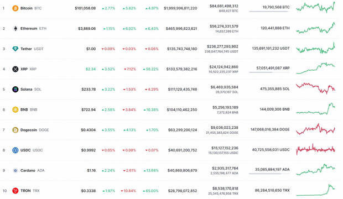Click the Tether logo icon
343x199 pixels.
pyautogui.click(x=15, y=49)
